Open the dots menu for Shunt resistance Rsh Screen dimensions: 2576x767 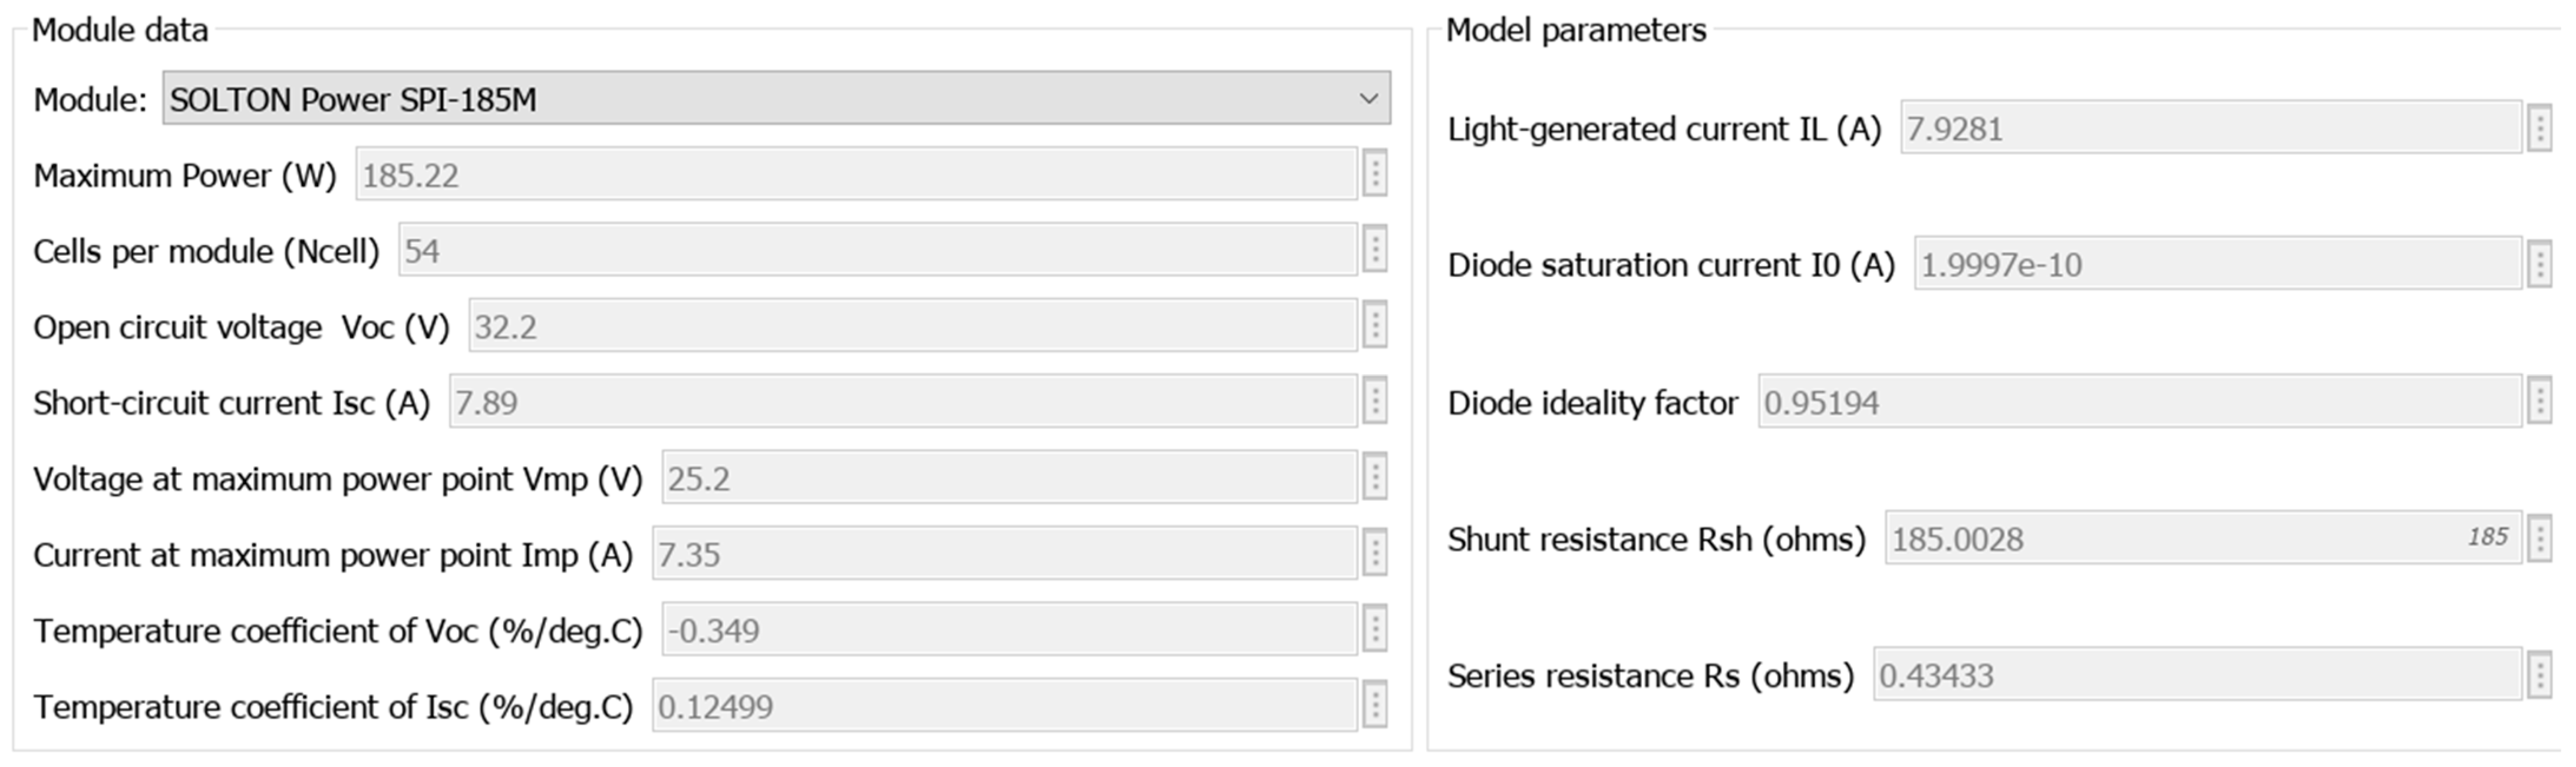[x=2539, y=539]
